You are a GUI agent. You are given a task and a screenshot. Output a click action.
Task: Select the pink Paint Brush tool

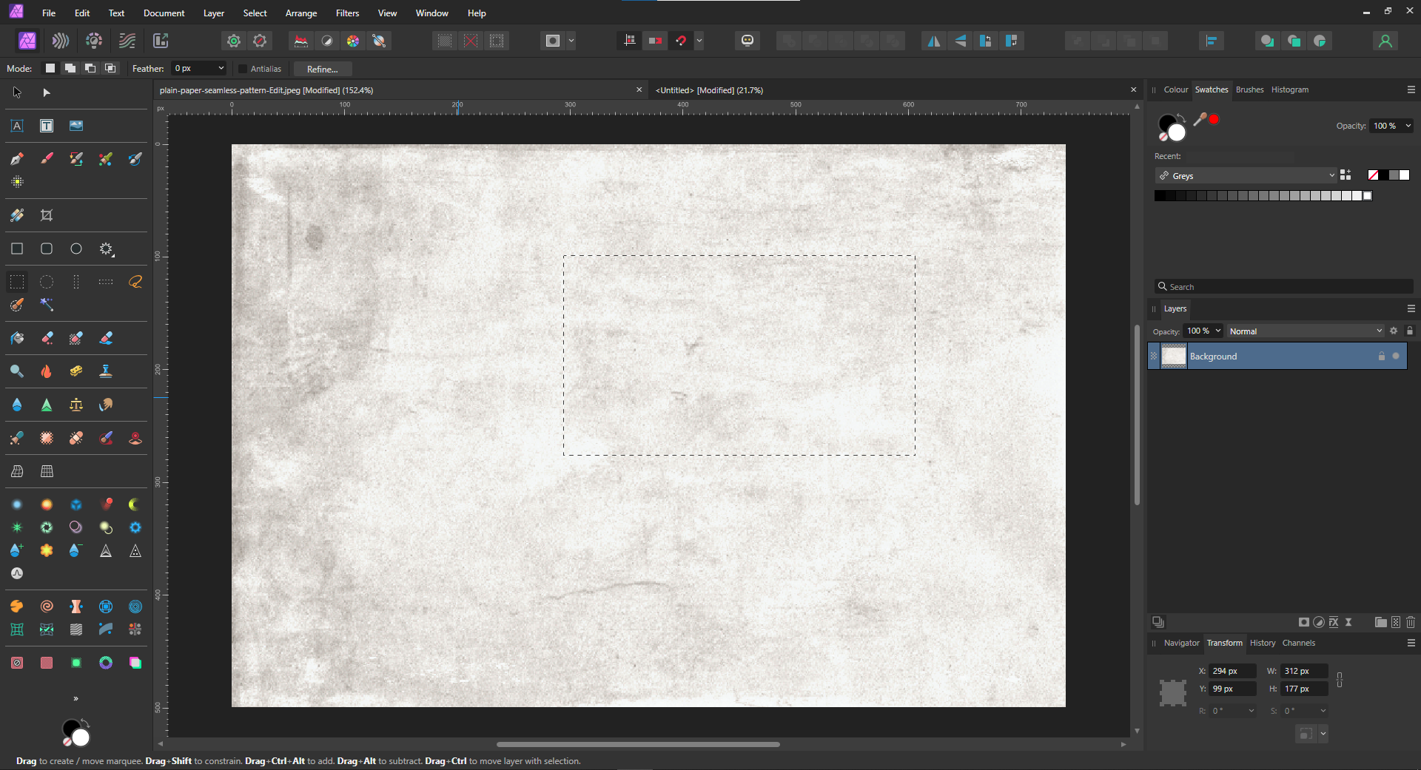(47, 158)
